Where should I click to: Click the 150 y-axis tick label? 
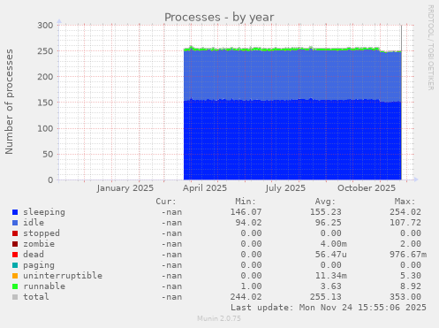45,103
